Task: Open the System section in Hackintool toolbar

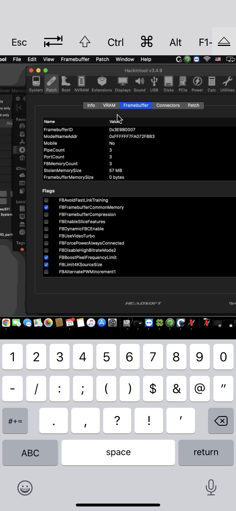Action: pos(36,84)
